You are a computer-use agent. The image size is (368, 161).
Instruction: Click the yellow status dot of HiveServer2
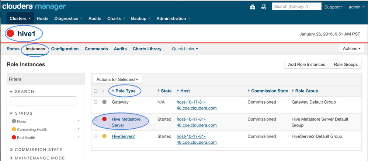(x=104, y=136)
